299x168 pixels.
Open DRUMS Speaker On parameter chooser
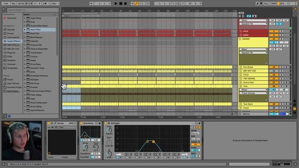coord(253,53)
